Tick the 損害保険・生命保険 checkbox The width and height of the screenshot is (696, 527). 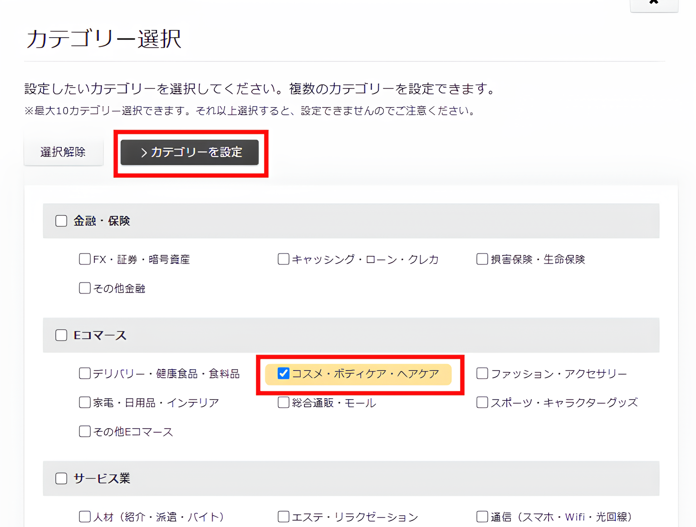(x=482, y=259)
